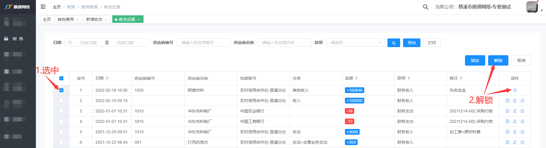
Task: Click the delete document icon in row 4
Action: (507, 121)
